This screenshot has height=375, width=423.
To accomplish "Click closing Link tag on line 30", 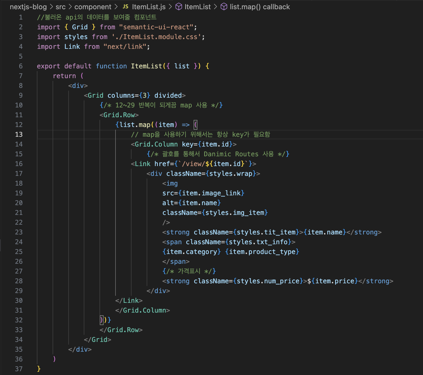I will tap(129, 300).
